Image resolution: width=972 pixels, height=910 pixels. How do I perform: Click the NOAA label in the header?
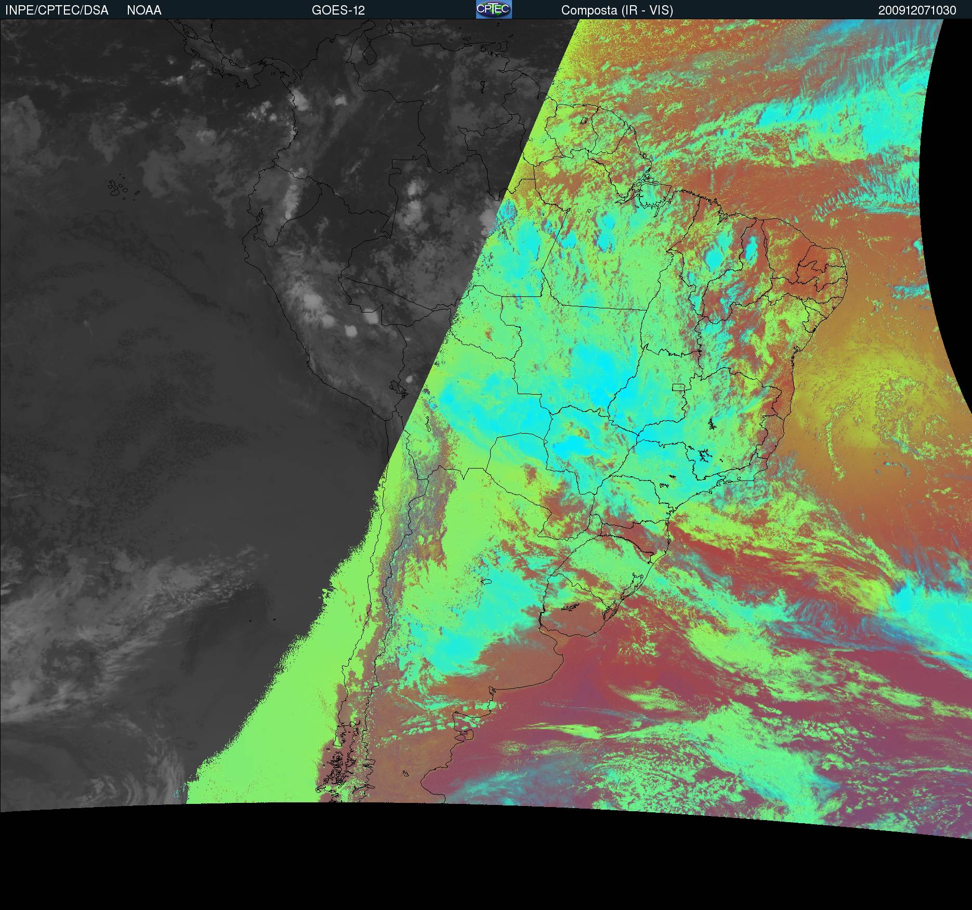tap(144, 10)
